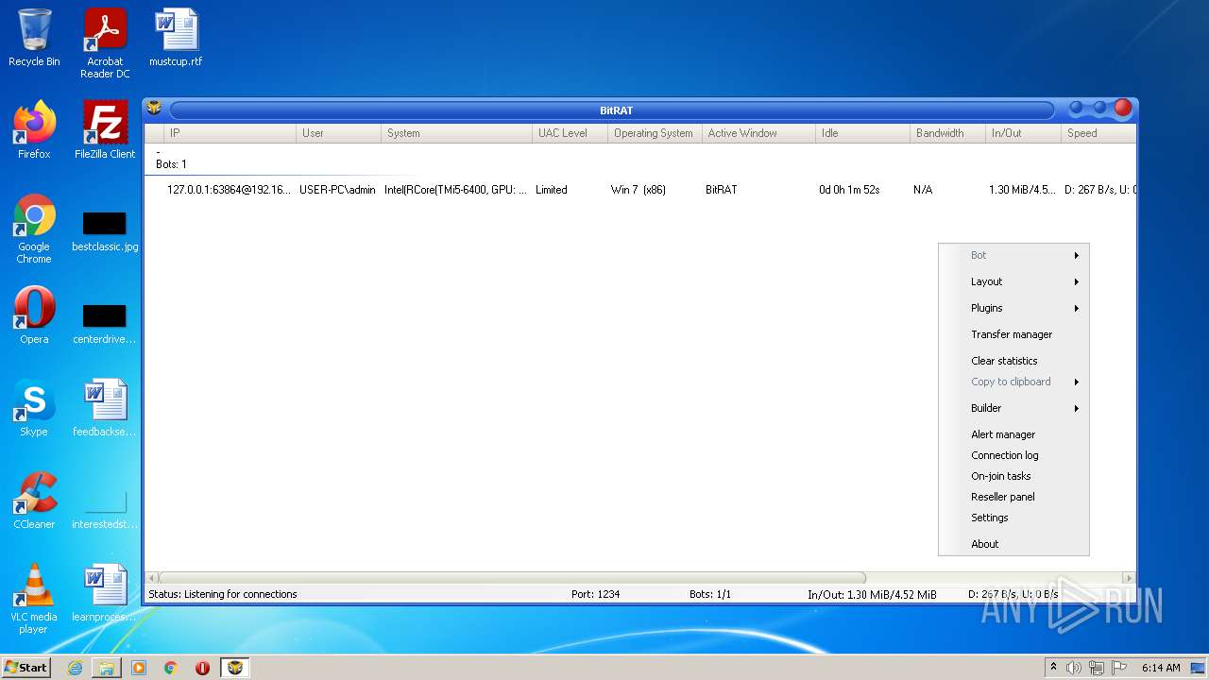Launch Acrobat Reader DC shortcut
Screen dimensions: 1209x680
click(105, 43)
